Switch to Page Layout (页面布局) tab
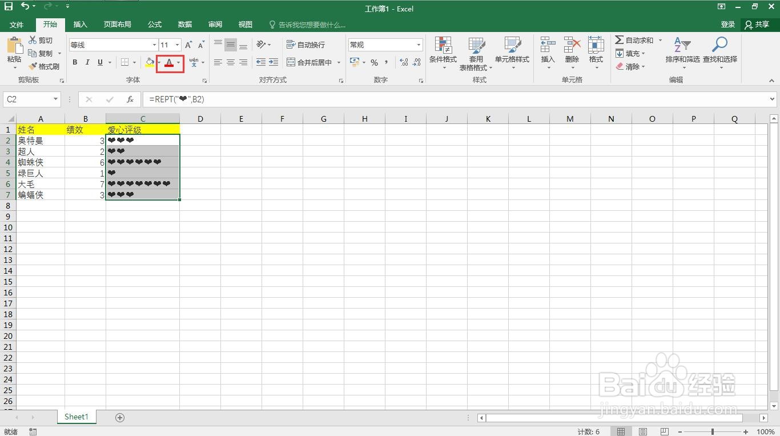 (x=118, y=25)
